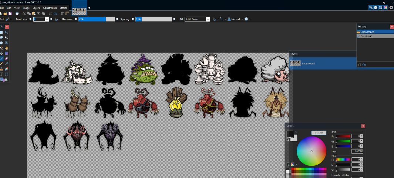The width and height of the screenshot is (394, 178).
Task: Open the Adjustments menu
Action: [x=50, y=8]
